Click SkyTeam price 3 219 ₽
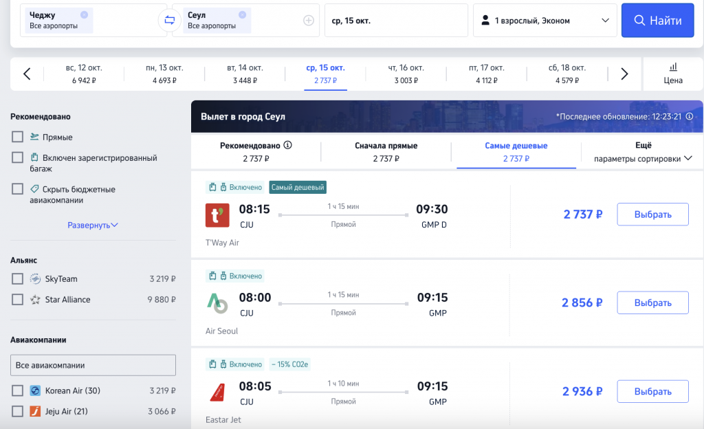704x429 pixels. 162,278
